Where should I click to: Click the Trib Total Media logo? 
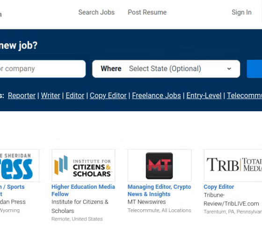click(233, 165)
